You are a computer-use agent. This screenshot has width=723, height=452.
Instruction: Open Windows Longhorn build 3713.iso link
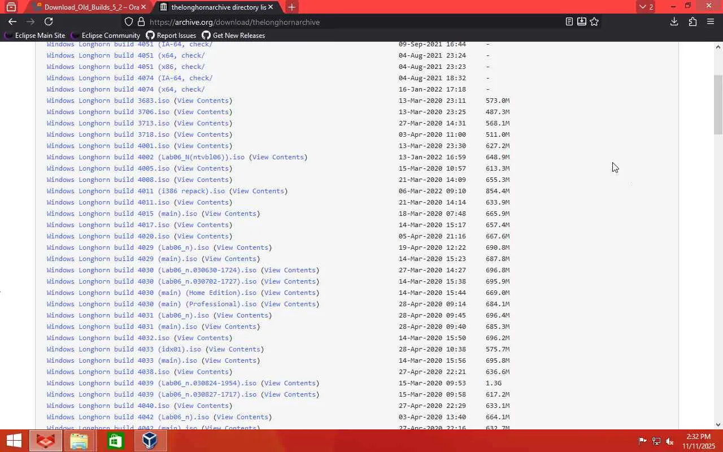point(108,123)
